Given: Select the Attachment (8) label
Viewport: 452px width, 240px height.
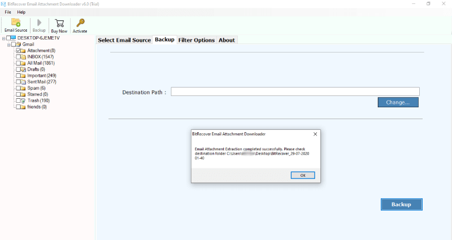Looking at the screenshot, I should point(41,51).
